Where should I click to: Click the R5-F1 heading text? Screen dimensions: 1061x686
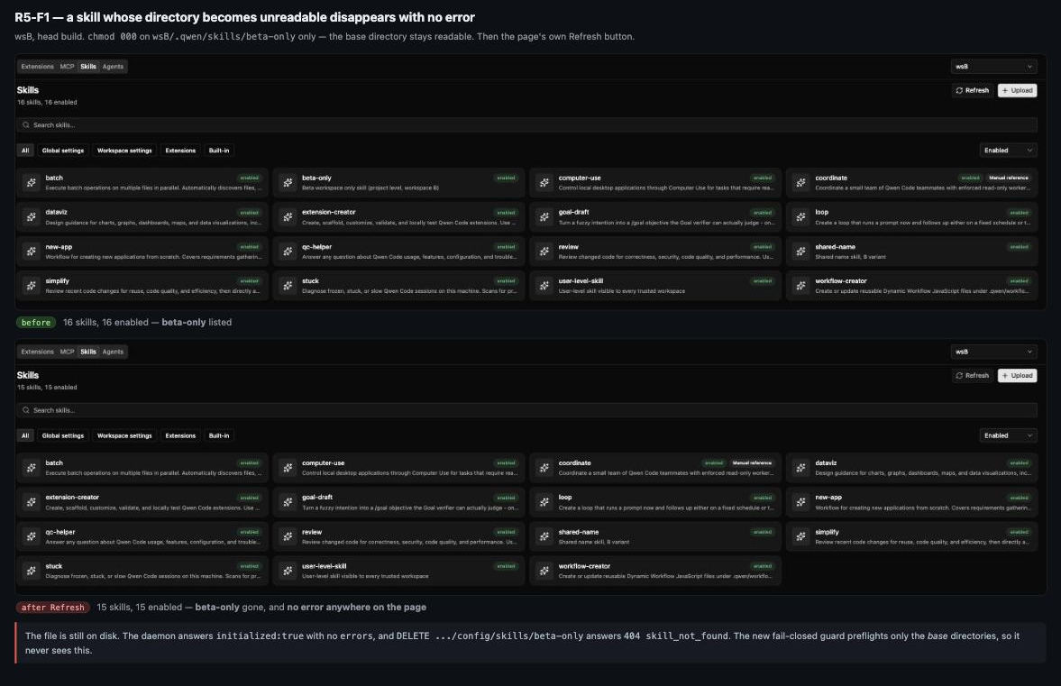(244, 18)
